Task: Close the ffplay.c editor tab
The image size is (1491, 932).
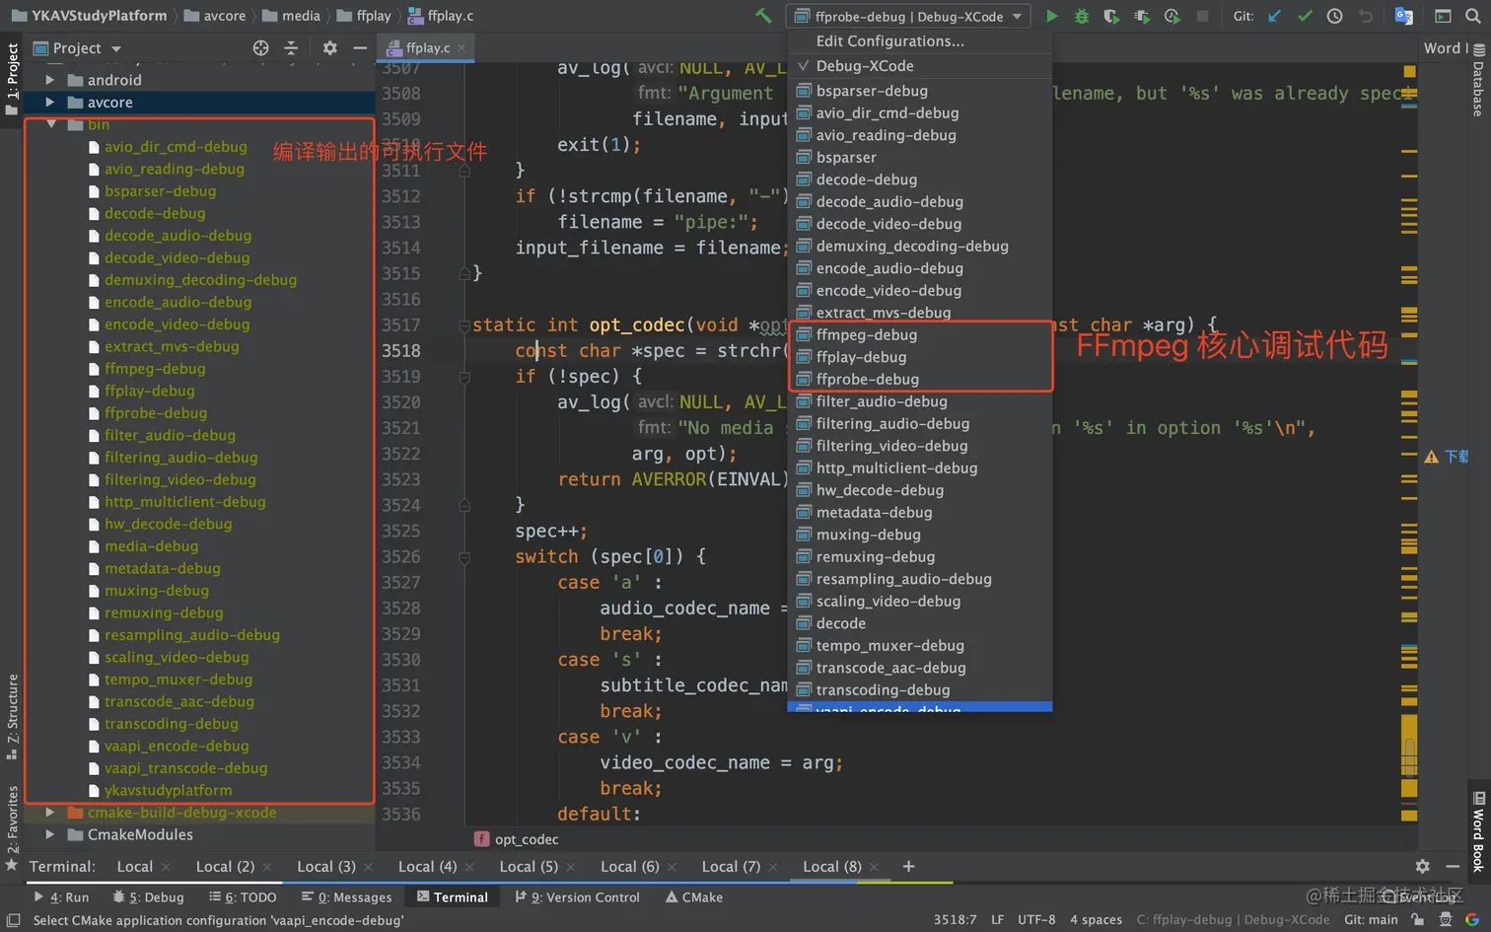Action: (461, 46)
